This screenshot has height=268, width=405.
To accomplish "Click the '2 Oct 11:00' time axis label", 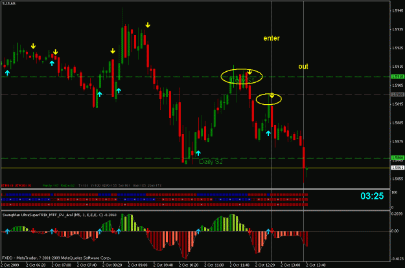I will click(214, 265).
